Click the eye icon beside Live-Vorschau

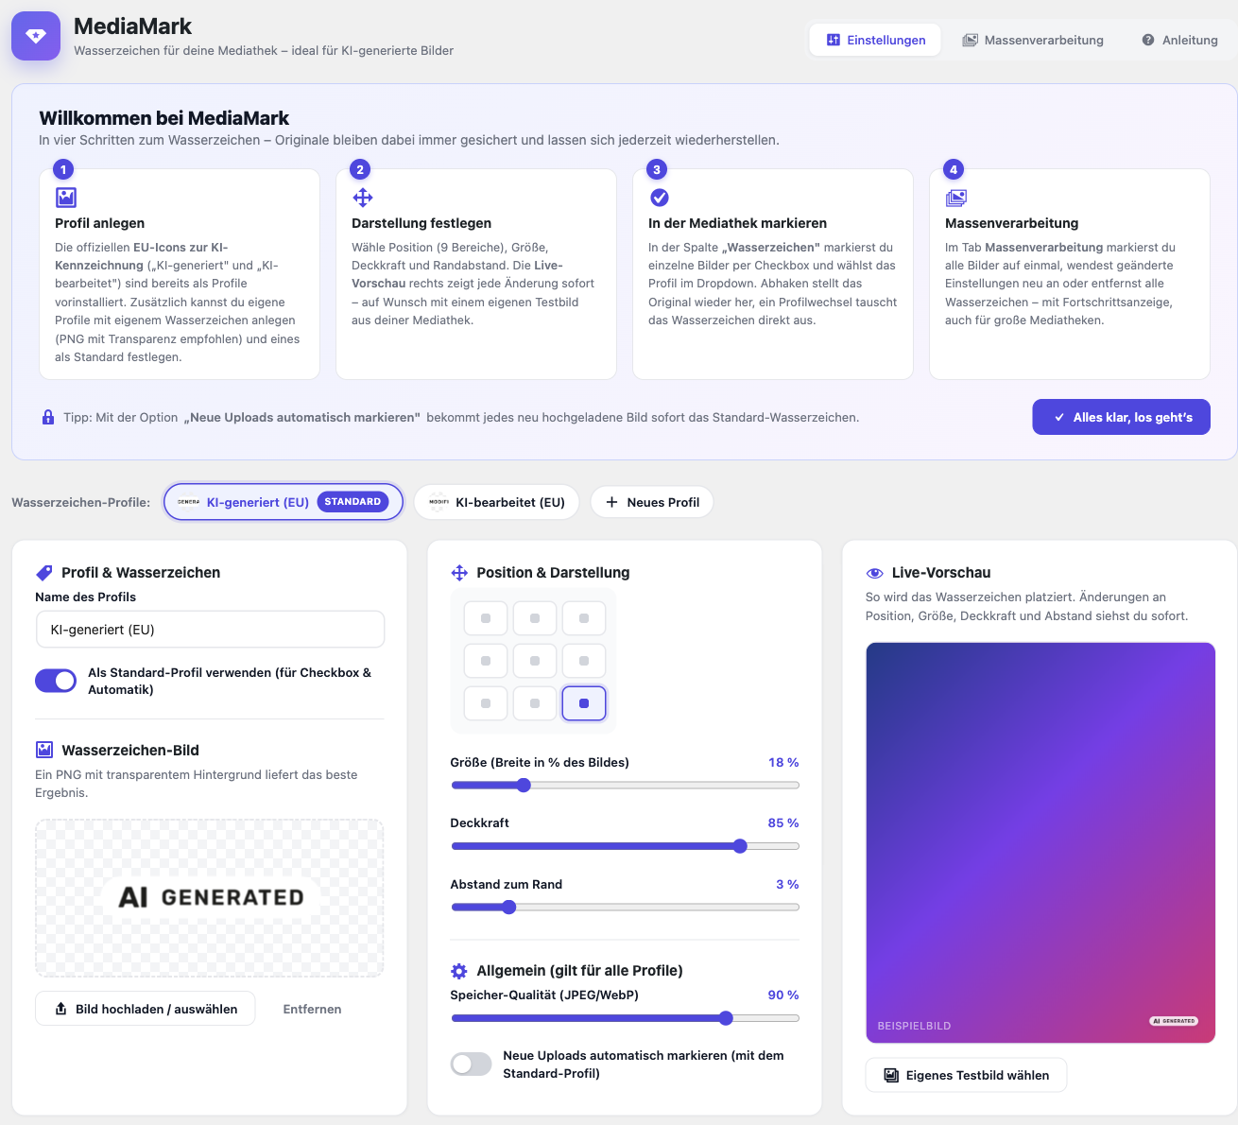pos(874,573)
